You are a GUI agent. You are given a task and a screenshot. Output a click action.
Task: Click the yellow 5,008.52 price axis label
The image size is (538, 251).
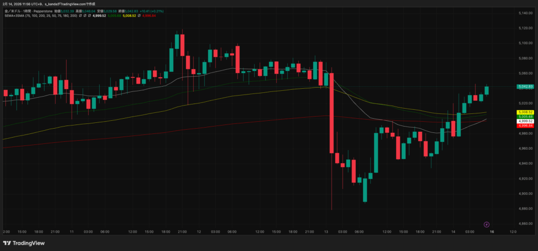[x=525, y=112]
